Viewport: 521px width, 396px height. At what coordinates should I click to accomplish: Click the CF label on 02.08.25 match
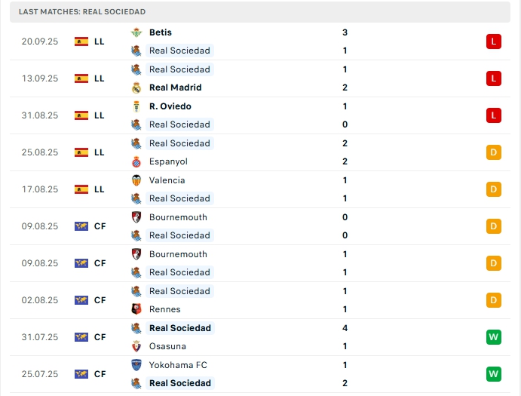(100, 300)
